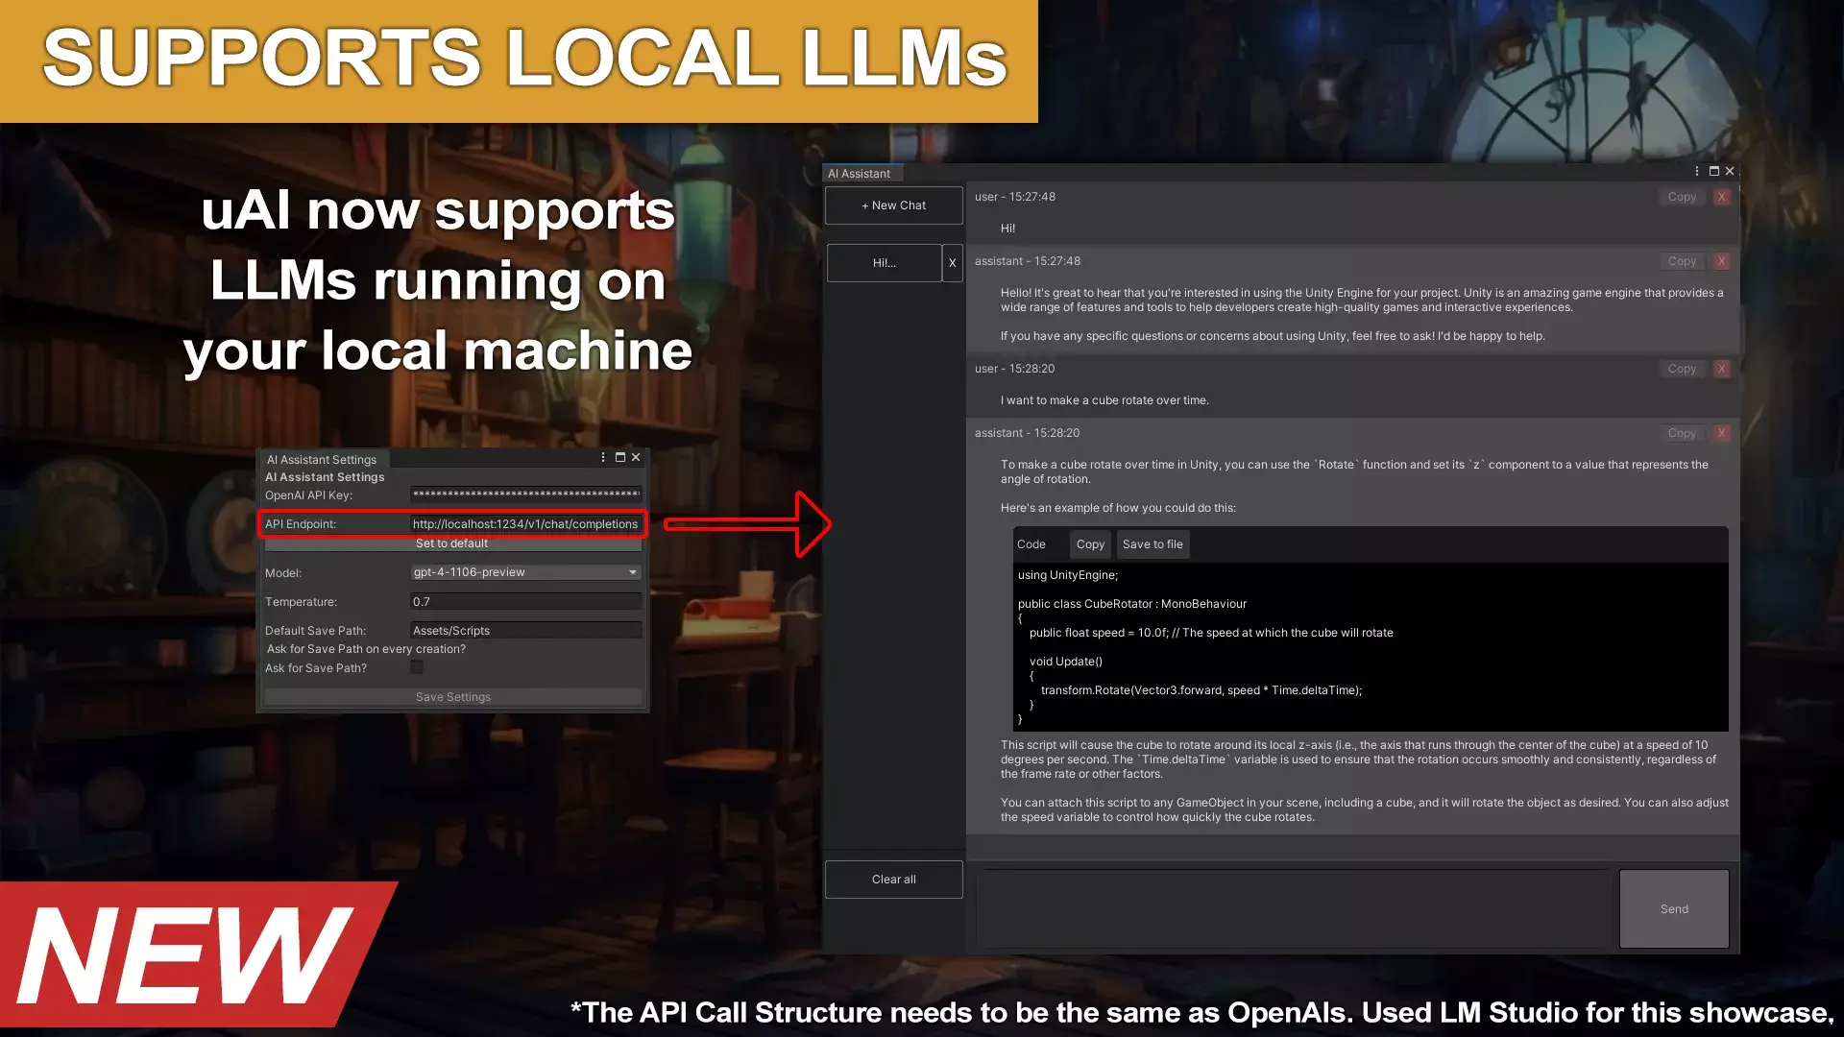
Task: Focus the chat message input box
Action: coord(1294,909)
